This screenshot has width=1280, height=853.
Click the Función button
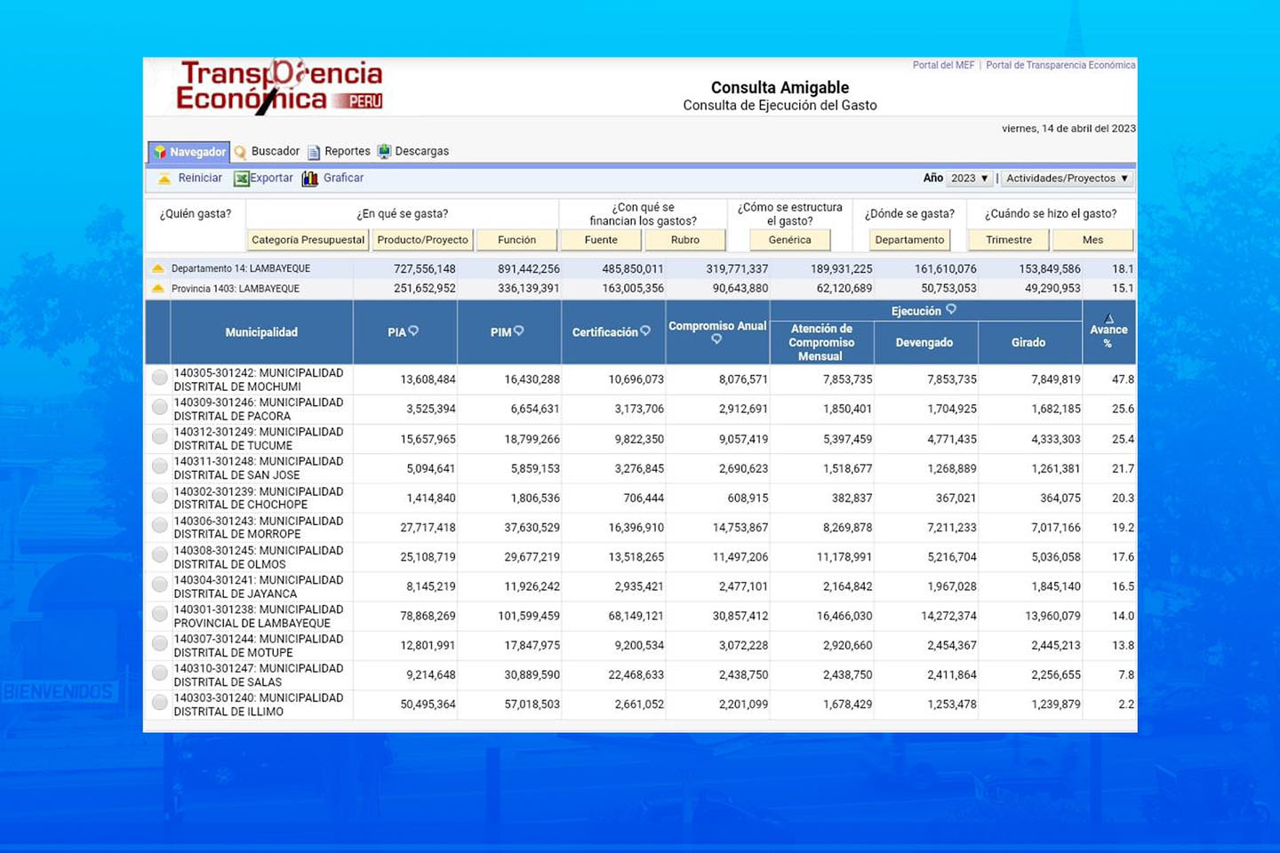(516, 240)
